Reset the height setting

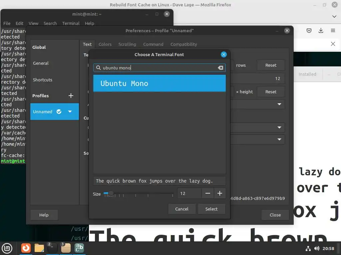coord(271,92)
